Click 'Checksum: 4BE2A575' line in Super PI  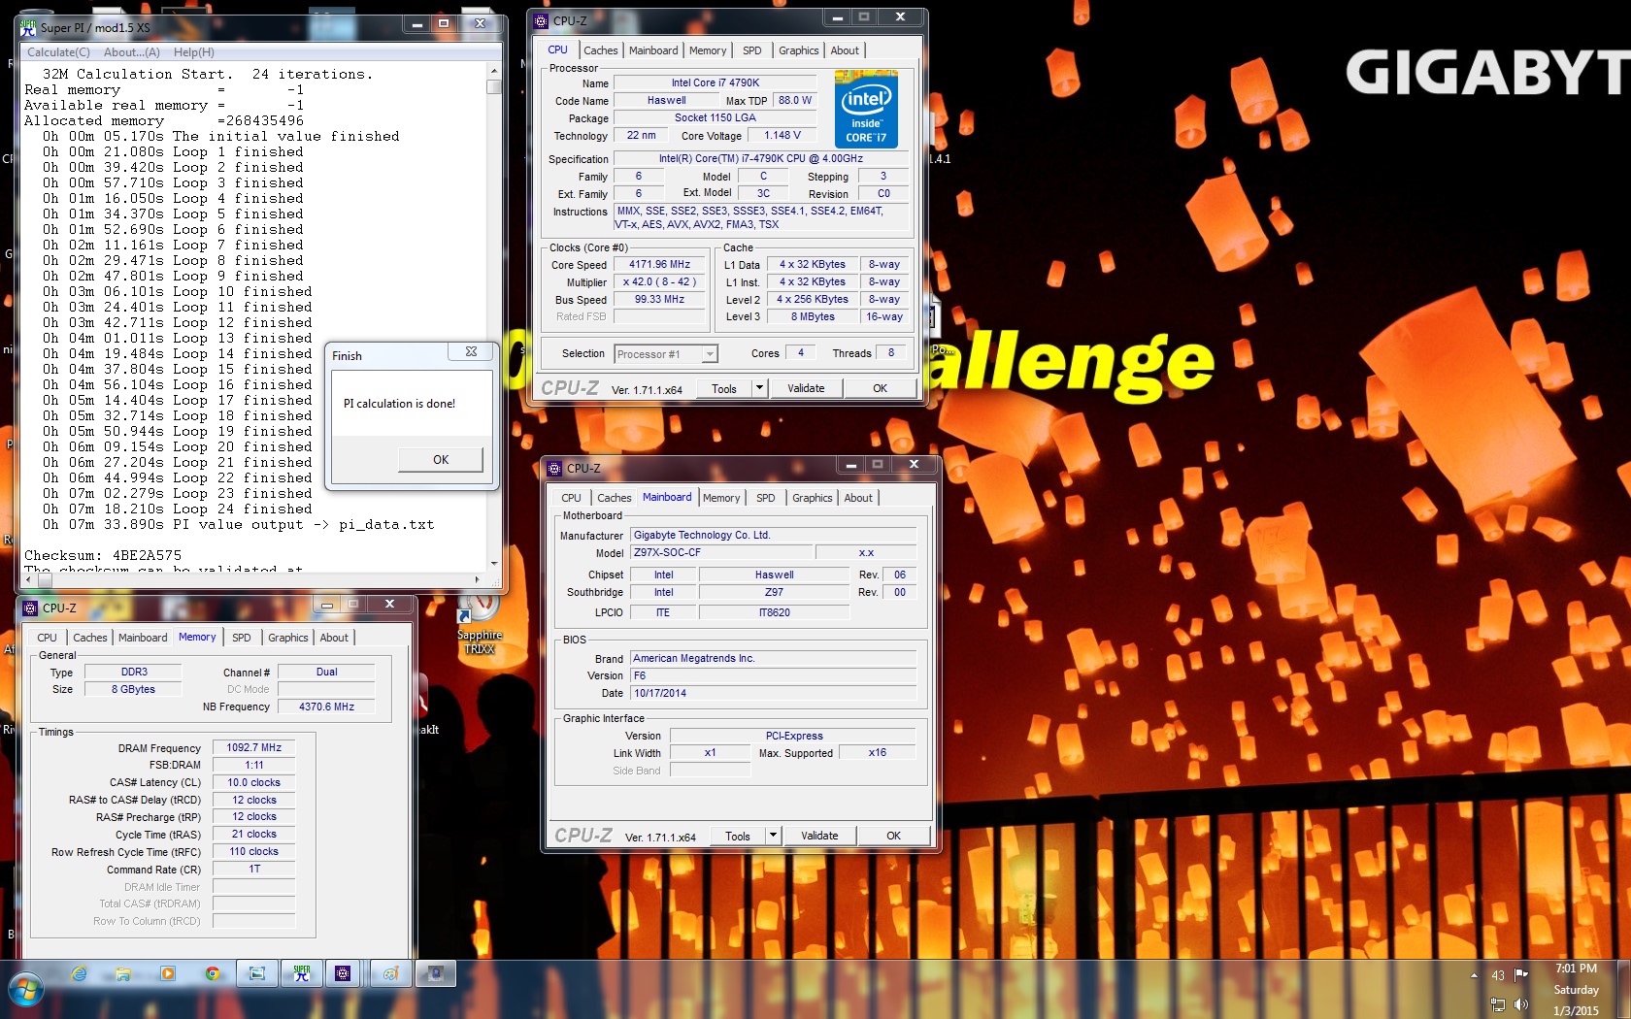[x=103, y=555]
